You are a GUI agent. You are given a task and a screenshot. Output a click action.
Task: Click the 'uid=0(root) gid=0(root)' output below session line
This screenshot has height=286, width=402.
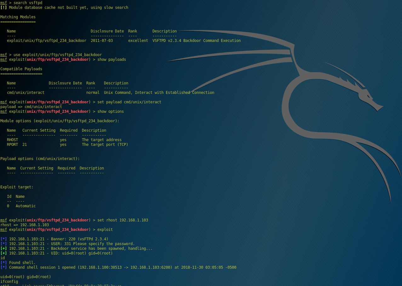pos(26,277)
